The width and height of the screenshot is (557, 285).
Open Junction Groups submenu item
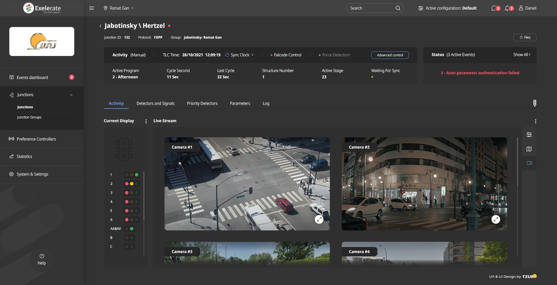click(29, 117)
